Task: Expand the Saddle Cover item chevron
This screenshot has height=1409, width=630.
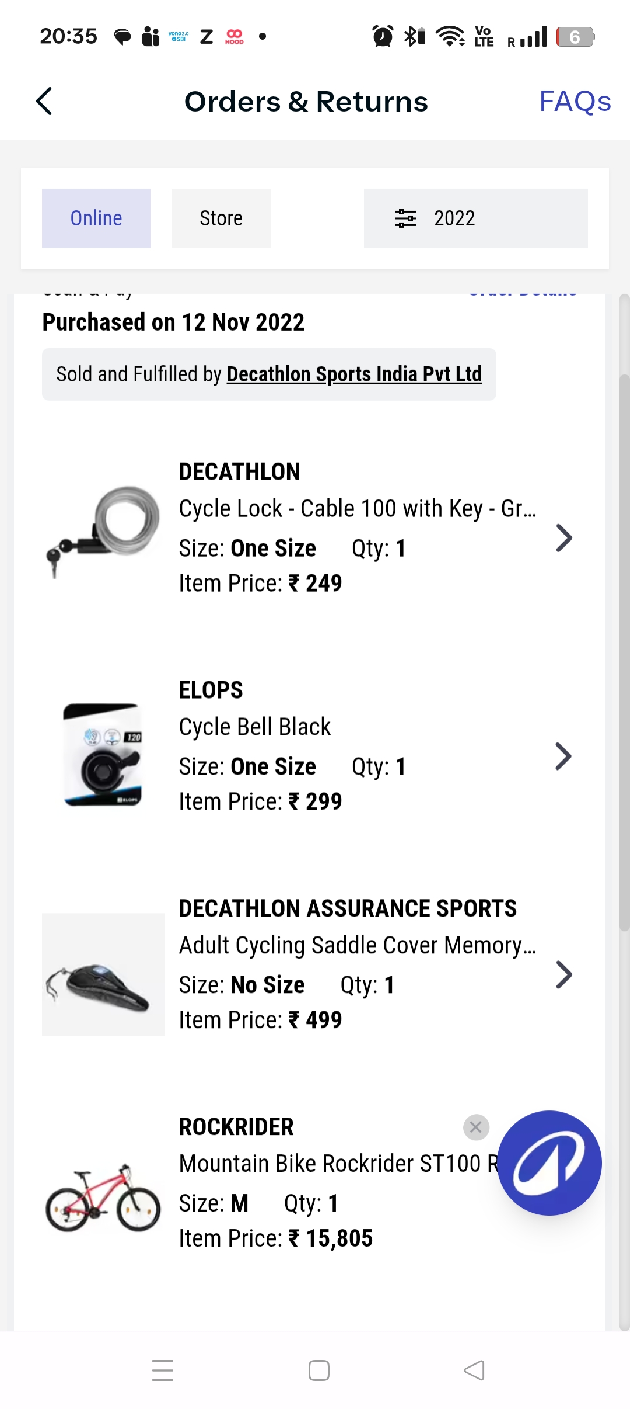Action: [x=563, y=974]
